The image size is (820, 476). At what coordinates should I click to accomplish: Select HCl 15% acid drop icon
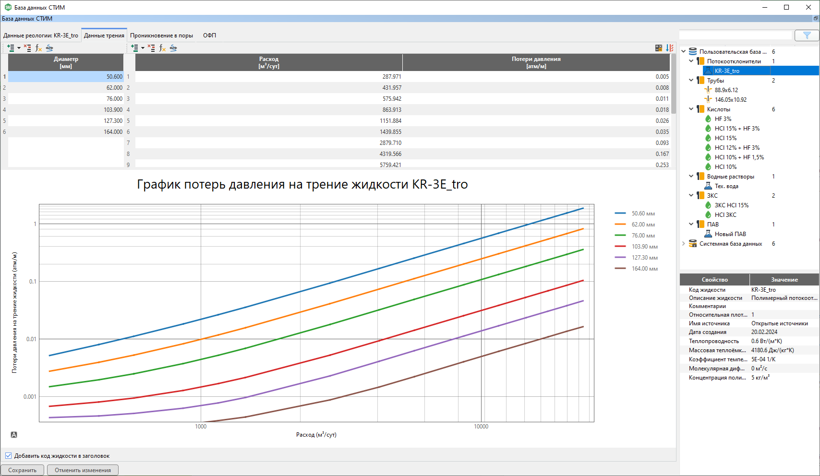[x=708, y=138]
